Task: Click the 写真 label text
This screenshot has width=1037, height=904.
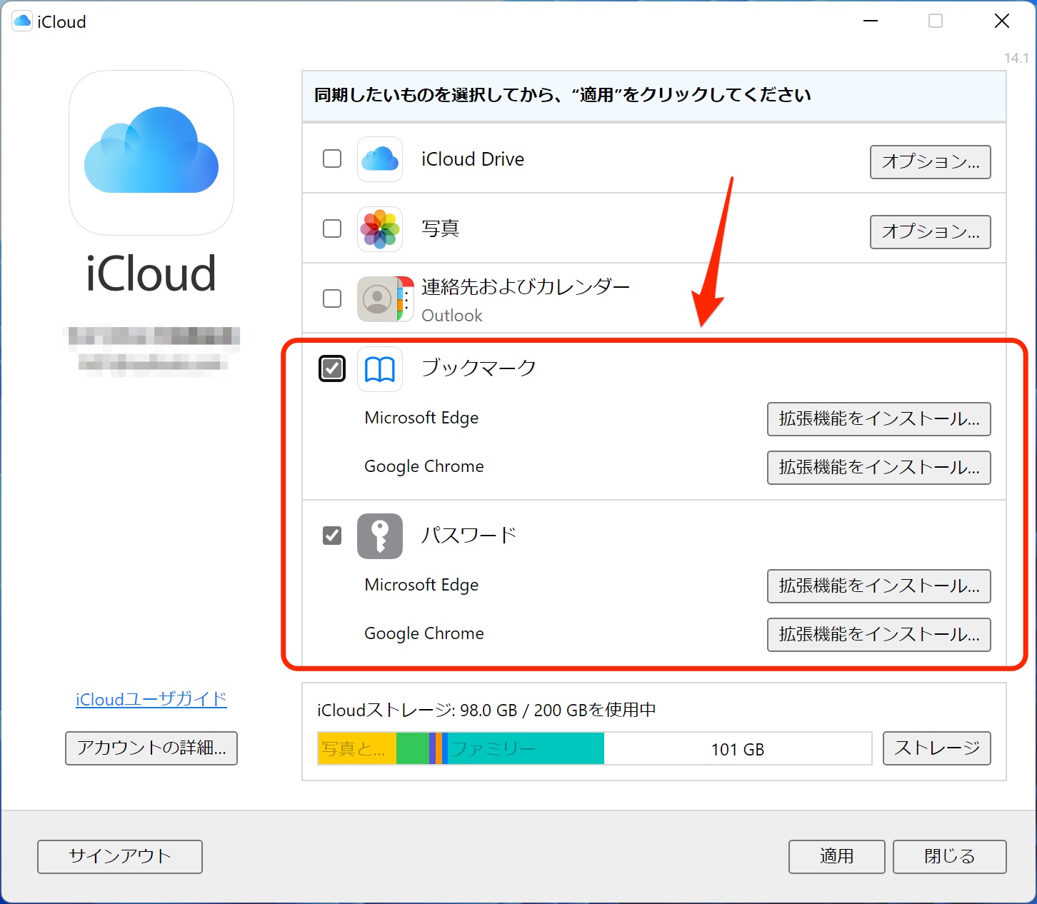Action: [x=440, y=228]
